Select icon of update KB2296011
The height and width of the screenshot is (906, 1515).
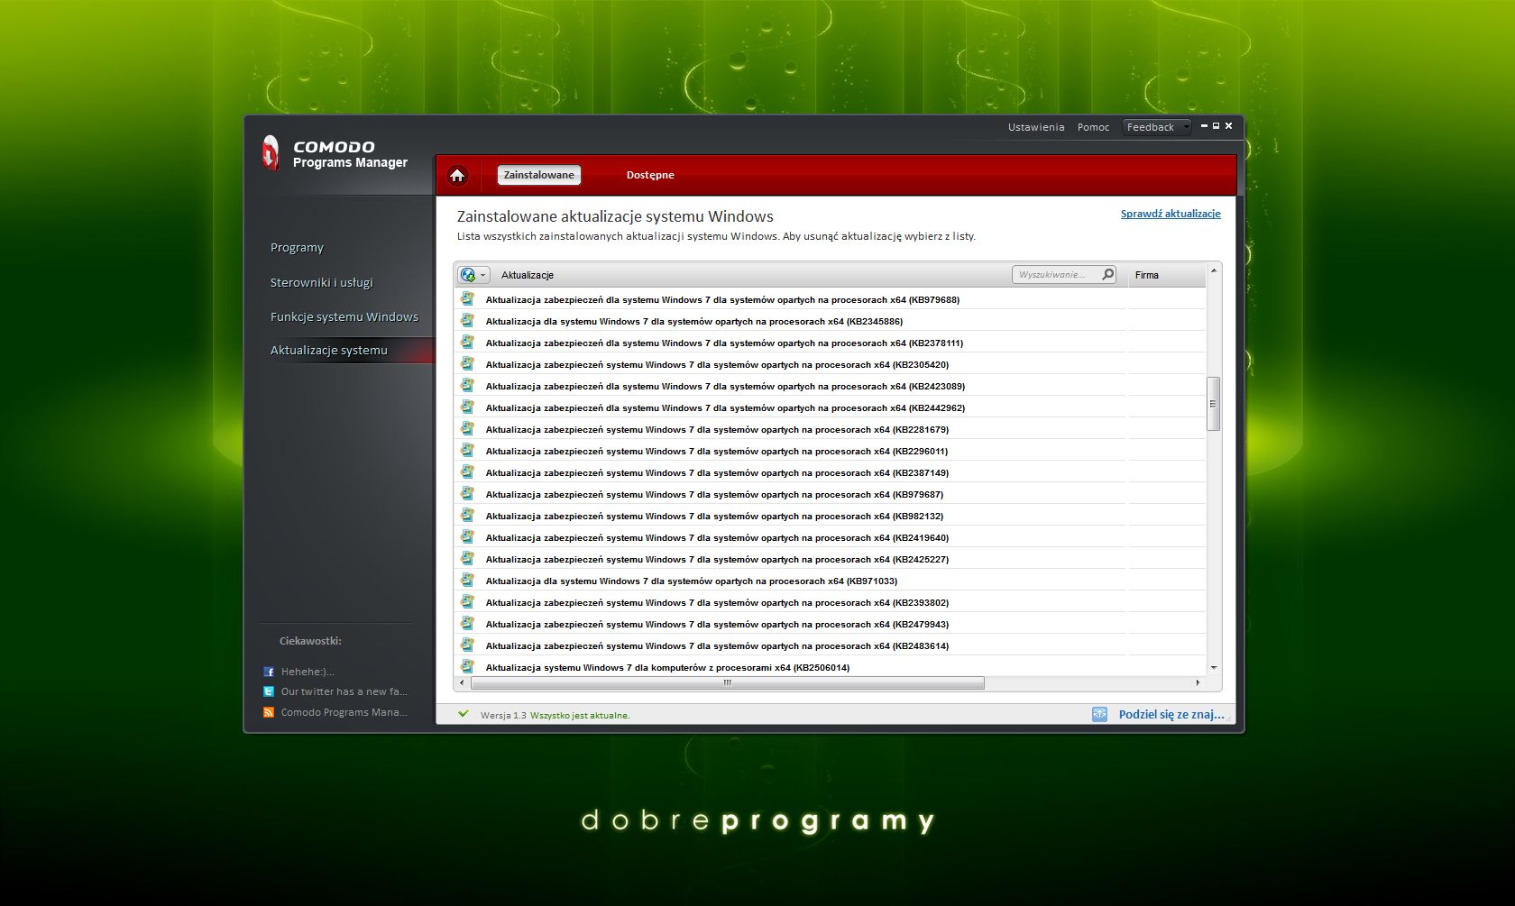467,450
